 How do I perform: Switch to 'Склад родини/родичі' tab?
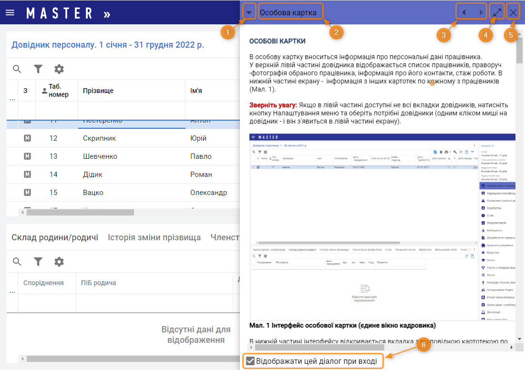55,237
